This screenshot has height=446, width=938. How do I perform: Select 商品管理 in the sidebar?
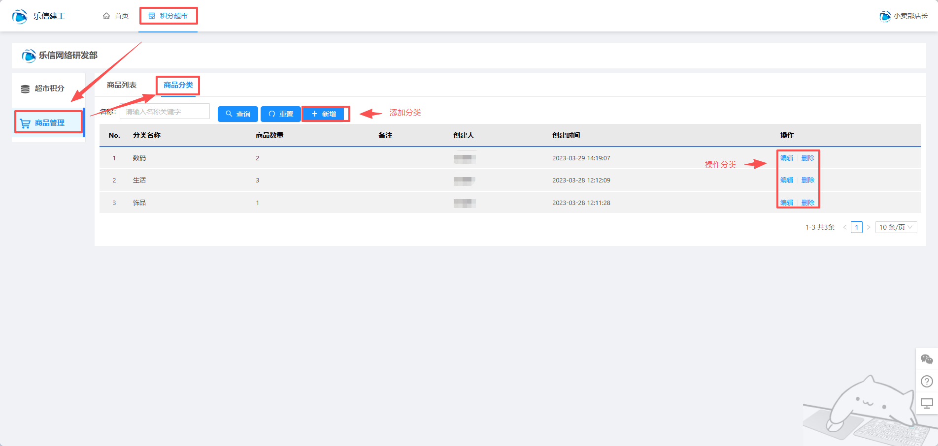coord(49,123)
